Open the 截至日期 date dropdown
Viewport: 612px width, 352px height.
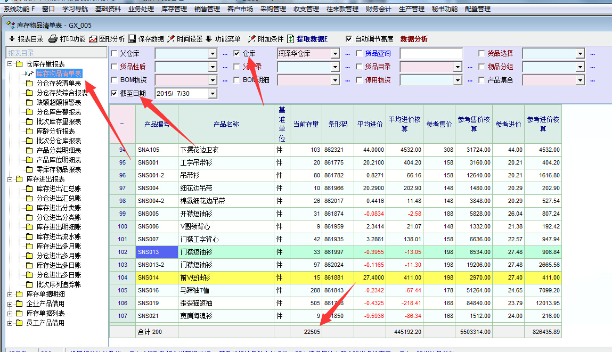tap(213, 94)
